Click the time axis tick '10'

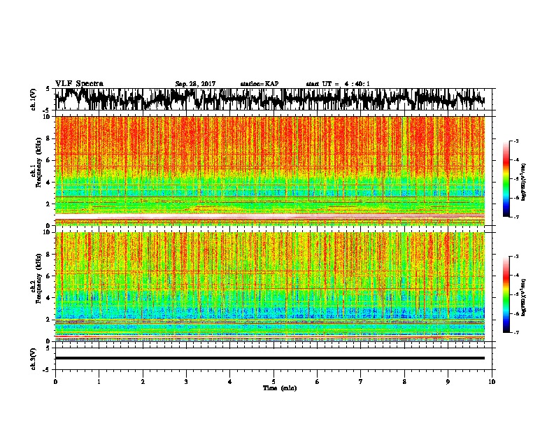coord(492,382)
